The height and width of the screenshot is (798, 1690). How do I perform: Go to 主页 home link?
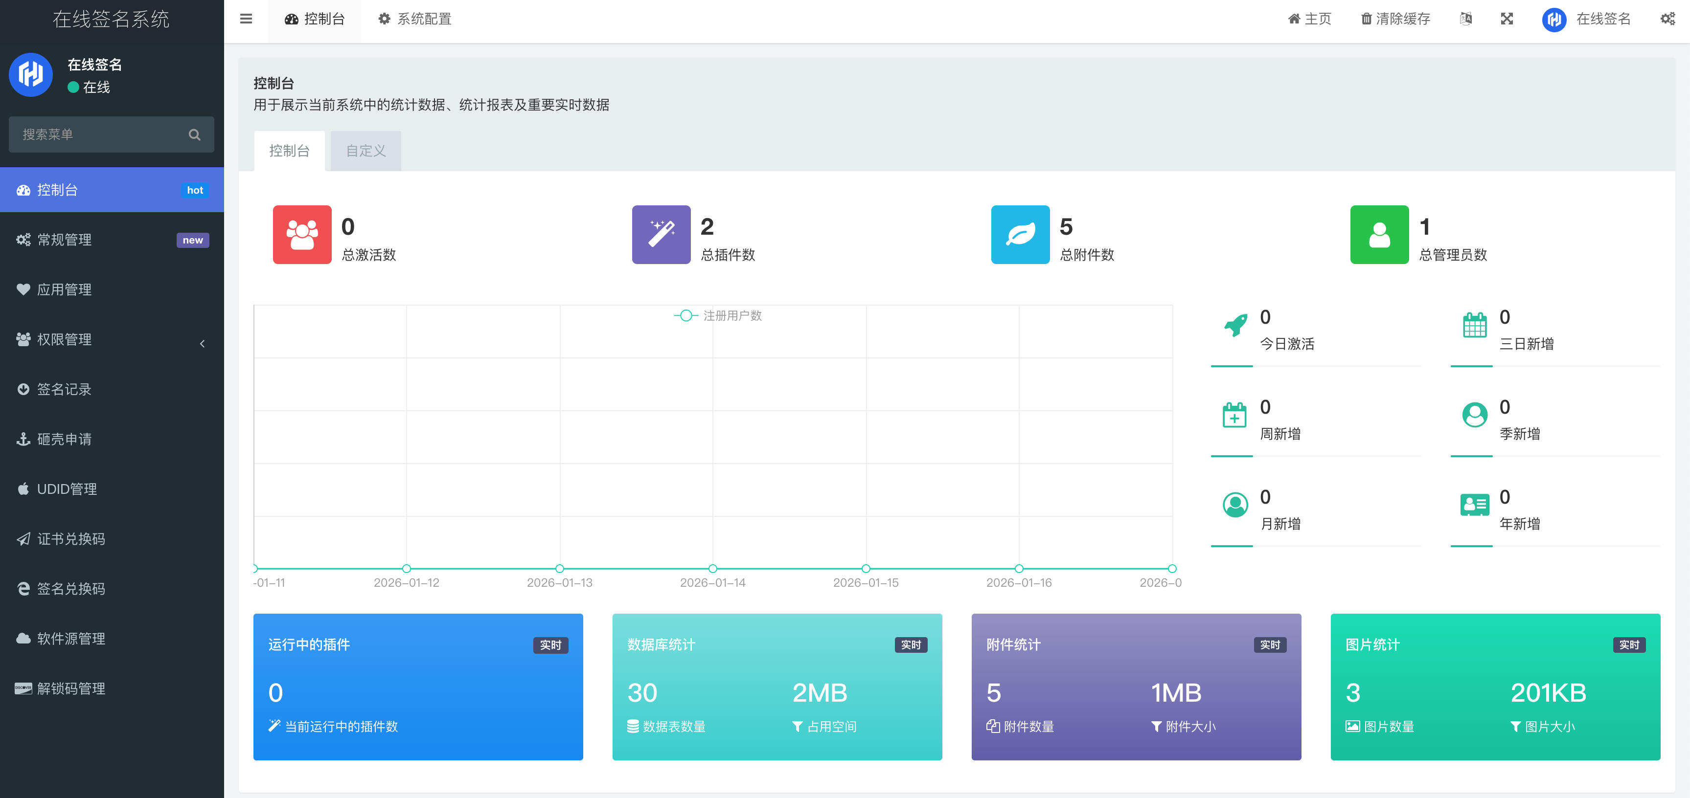(1309, 19)
